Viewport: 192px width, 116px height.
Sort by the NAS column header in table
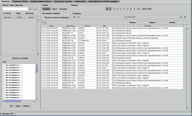tap(104, 26)
